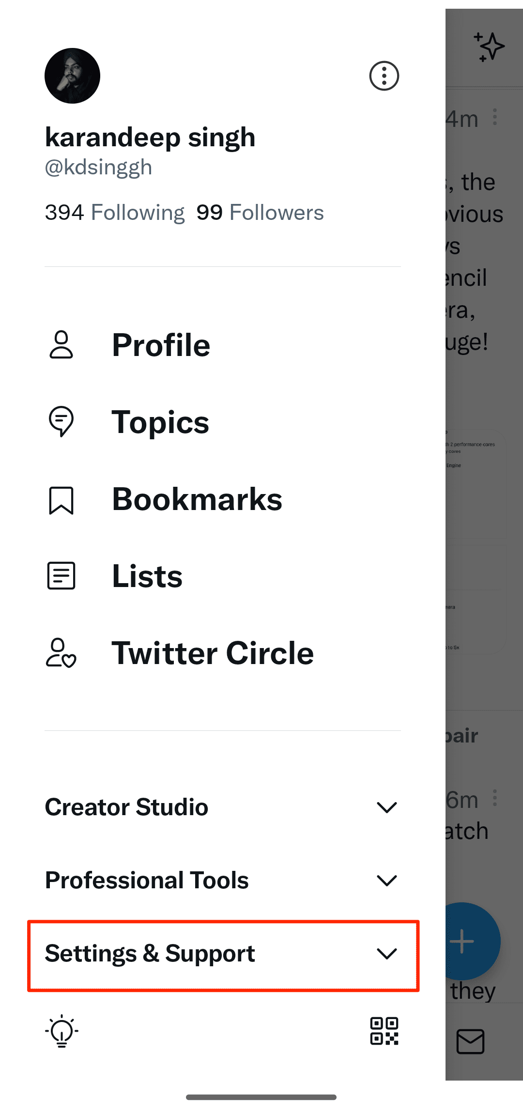Viewport: 523px width, 1114px height.
Task: Tap the Twitter Circle heart-person icon
Action: pos(62,653)
